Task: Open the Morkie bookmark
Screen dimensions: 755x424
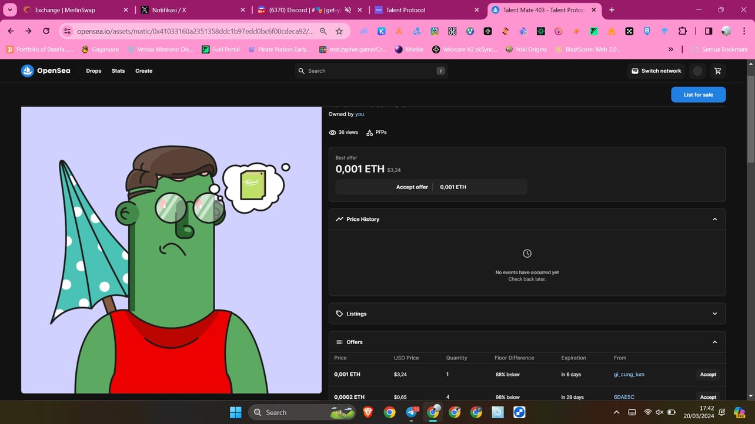Action: (x=409, y=49)
